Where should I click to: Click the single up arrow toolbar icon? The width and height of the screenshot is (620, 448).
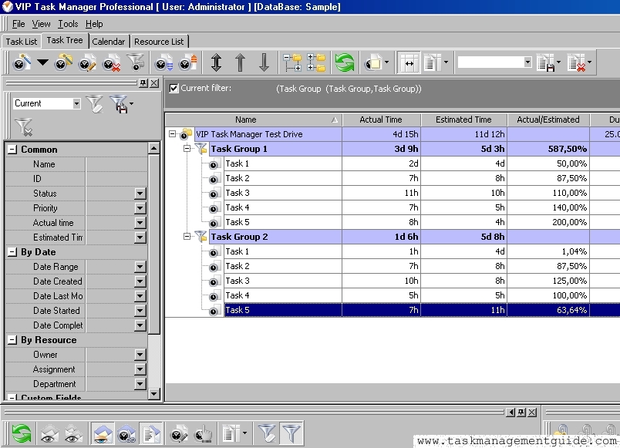pyautogui.click(x=240, y=62)
